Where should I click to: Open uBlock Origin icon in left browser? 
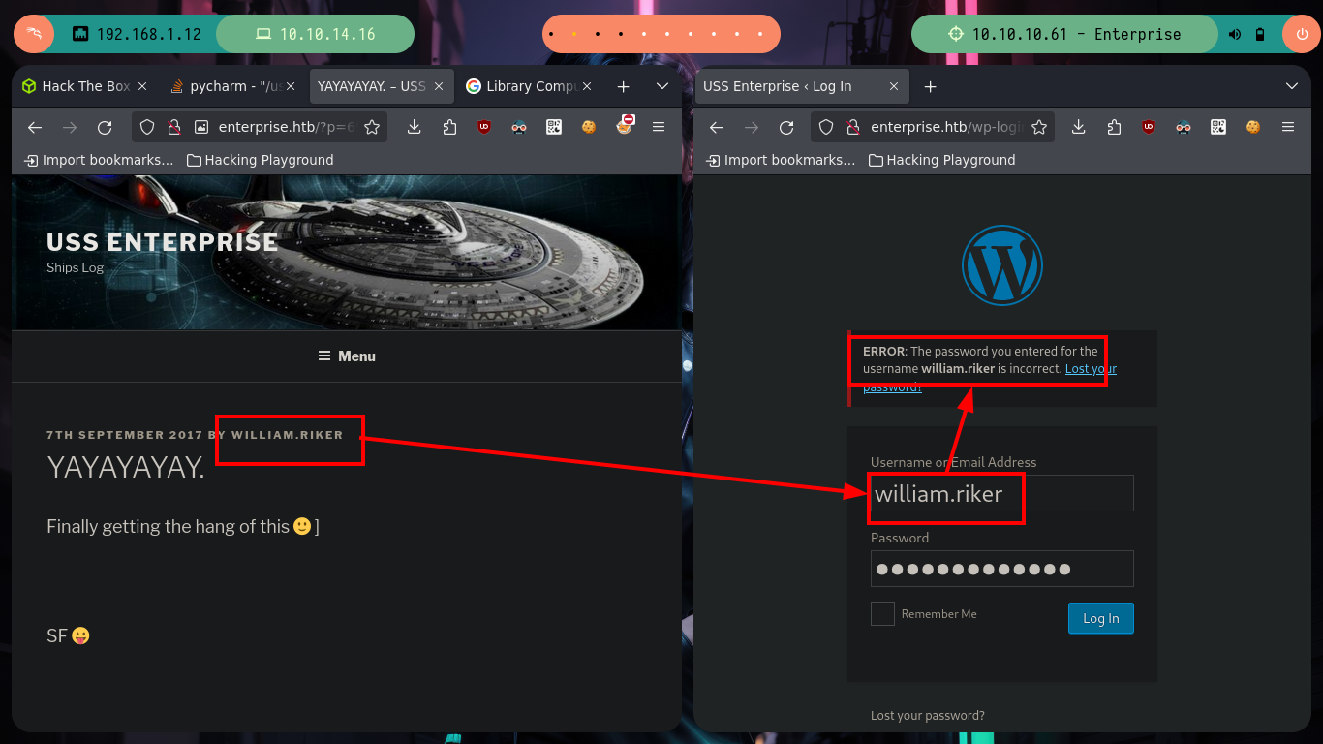pyautogui.click(x=484, y=127)
